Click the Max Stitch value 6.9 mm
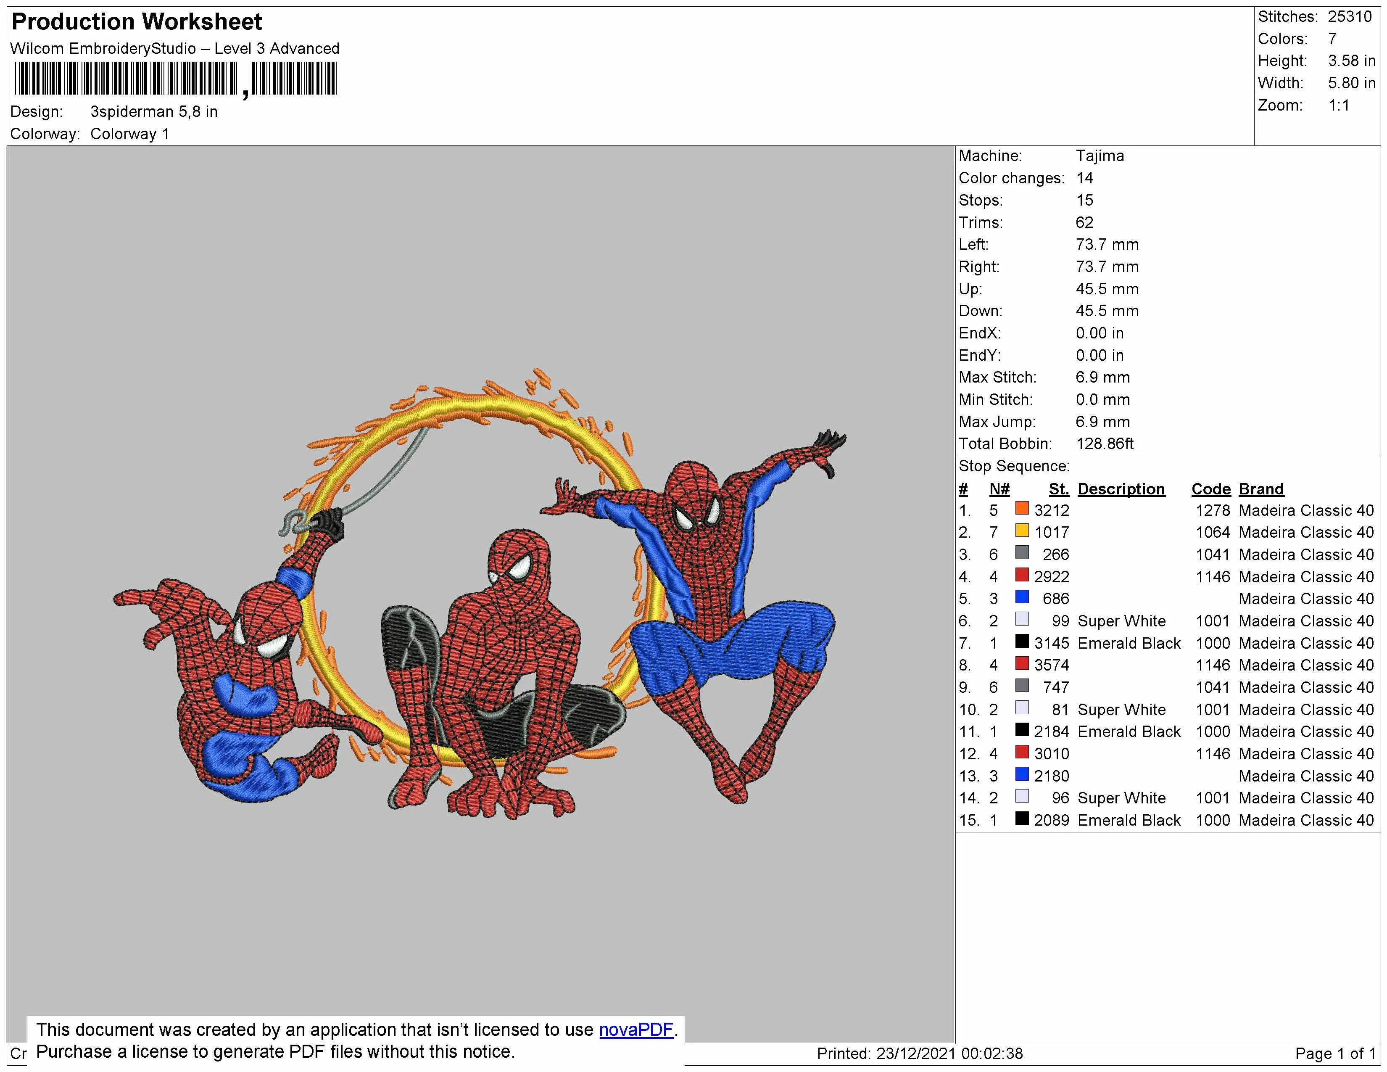The height and width of the screenshot is (1072, 1387). pos(1102,377)
